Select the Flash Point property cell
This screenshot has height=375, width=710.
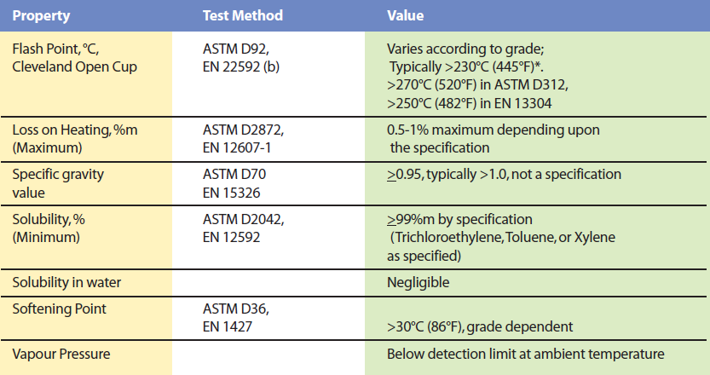click(86, 74)
